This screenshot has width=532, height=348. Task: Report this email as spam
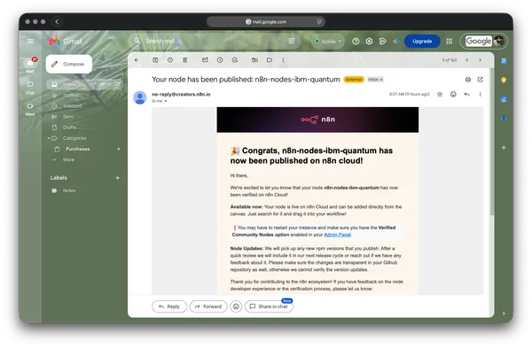coord(170,60)
